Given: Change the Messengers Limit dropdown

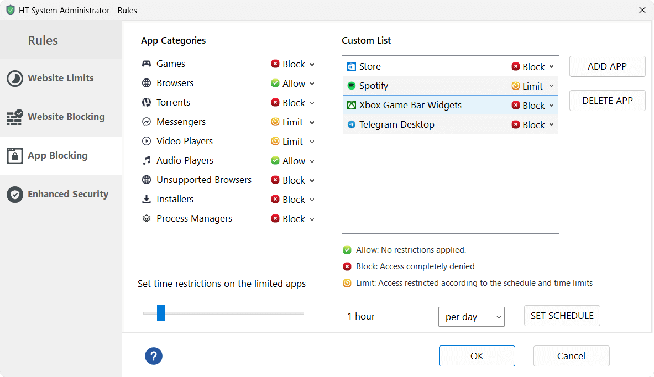Looking at the screenshot, I should (x=293, y=122).
